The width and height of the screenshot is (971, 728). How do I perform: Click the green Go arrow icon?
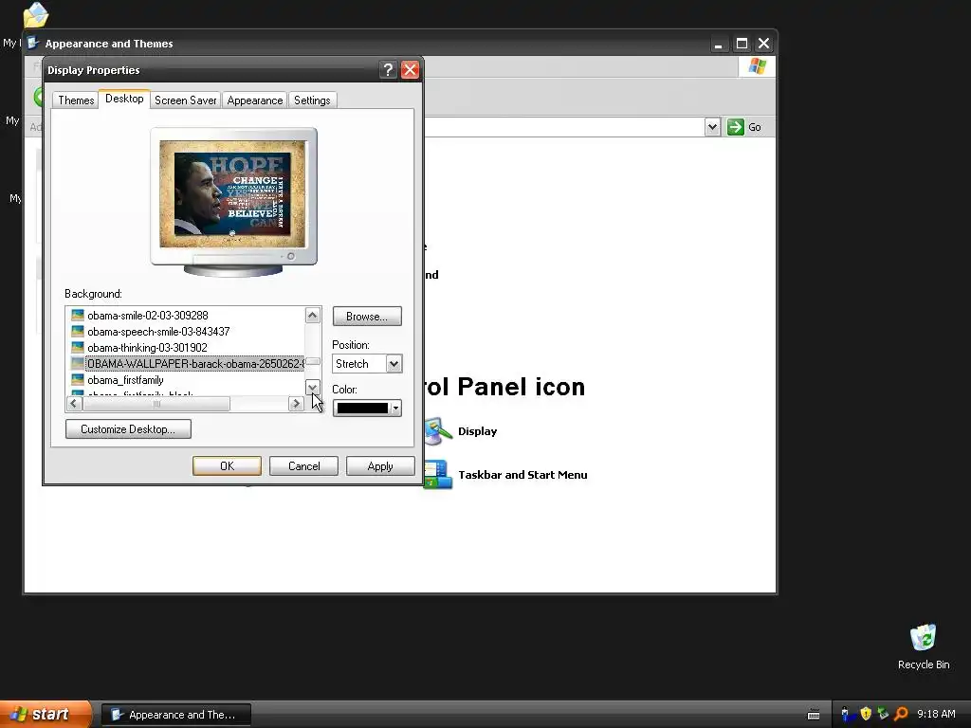pos(735,127)
